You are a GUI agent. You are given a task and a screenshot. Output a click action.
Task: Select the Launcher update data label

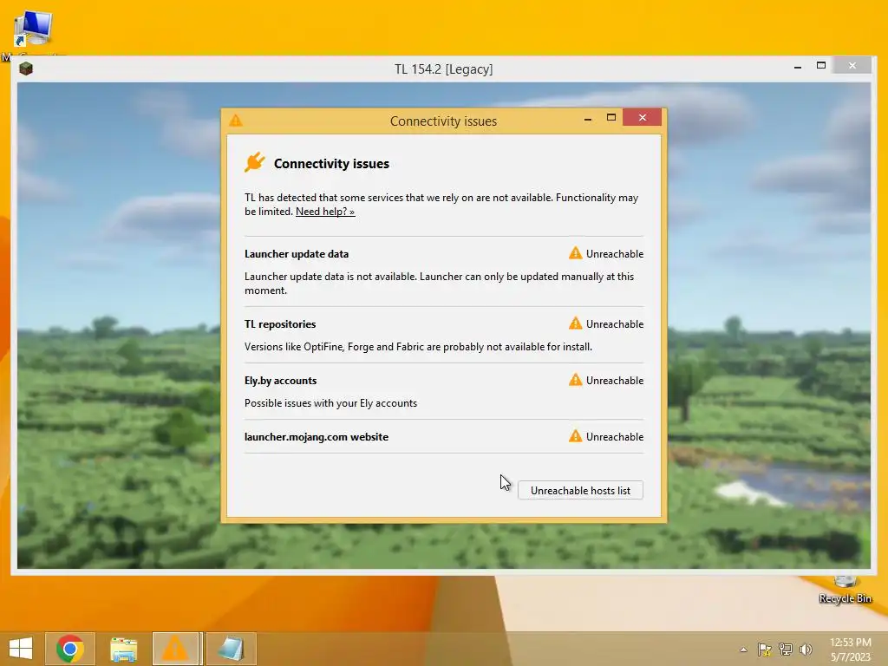click(x=297, y=254)
